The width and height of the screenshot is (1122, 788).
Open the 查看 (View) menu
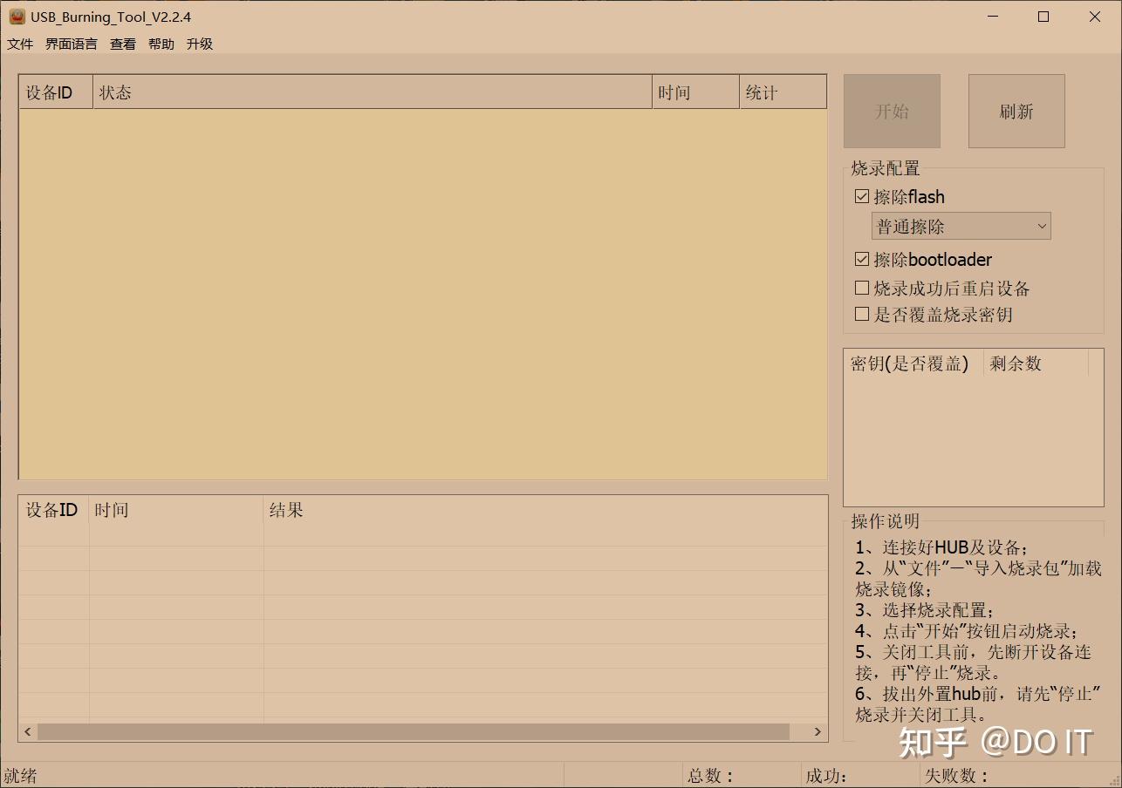click(122, 44)
